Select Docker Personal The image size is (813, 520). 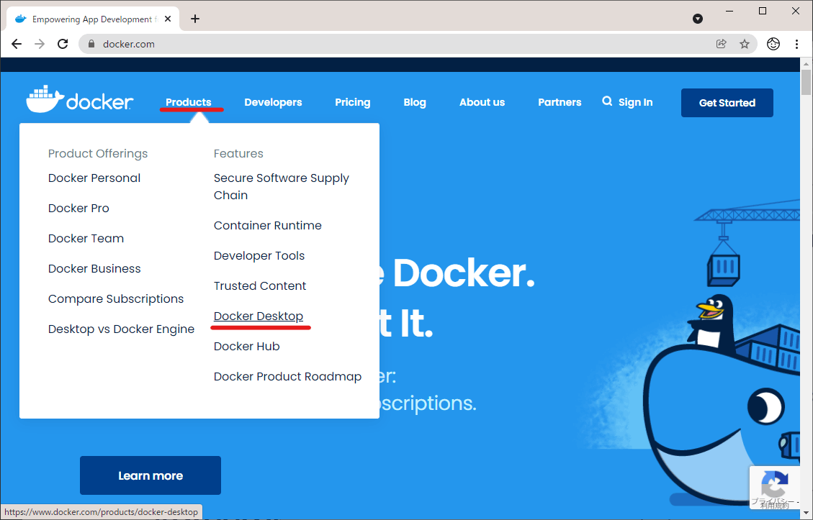[94, 178]
